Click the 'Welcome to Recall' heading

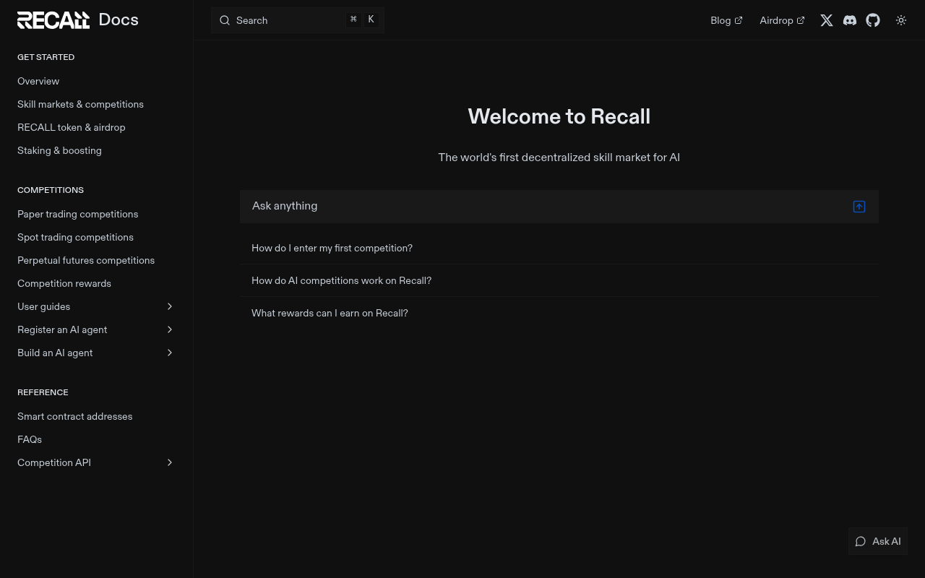click(x=559, y=116)
